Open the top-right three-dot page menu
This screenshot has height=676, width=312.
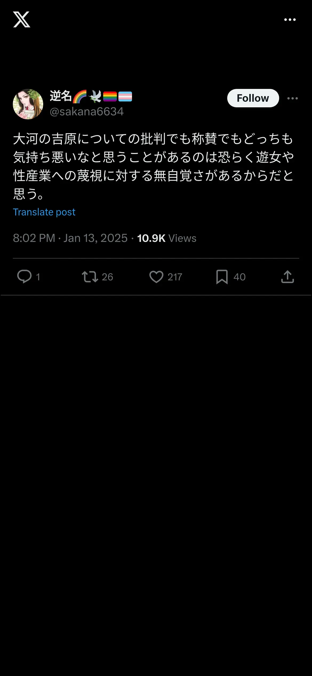(x=290, y=20)
